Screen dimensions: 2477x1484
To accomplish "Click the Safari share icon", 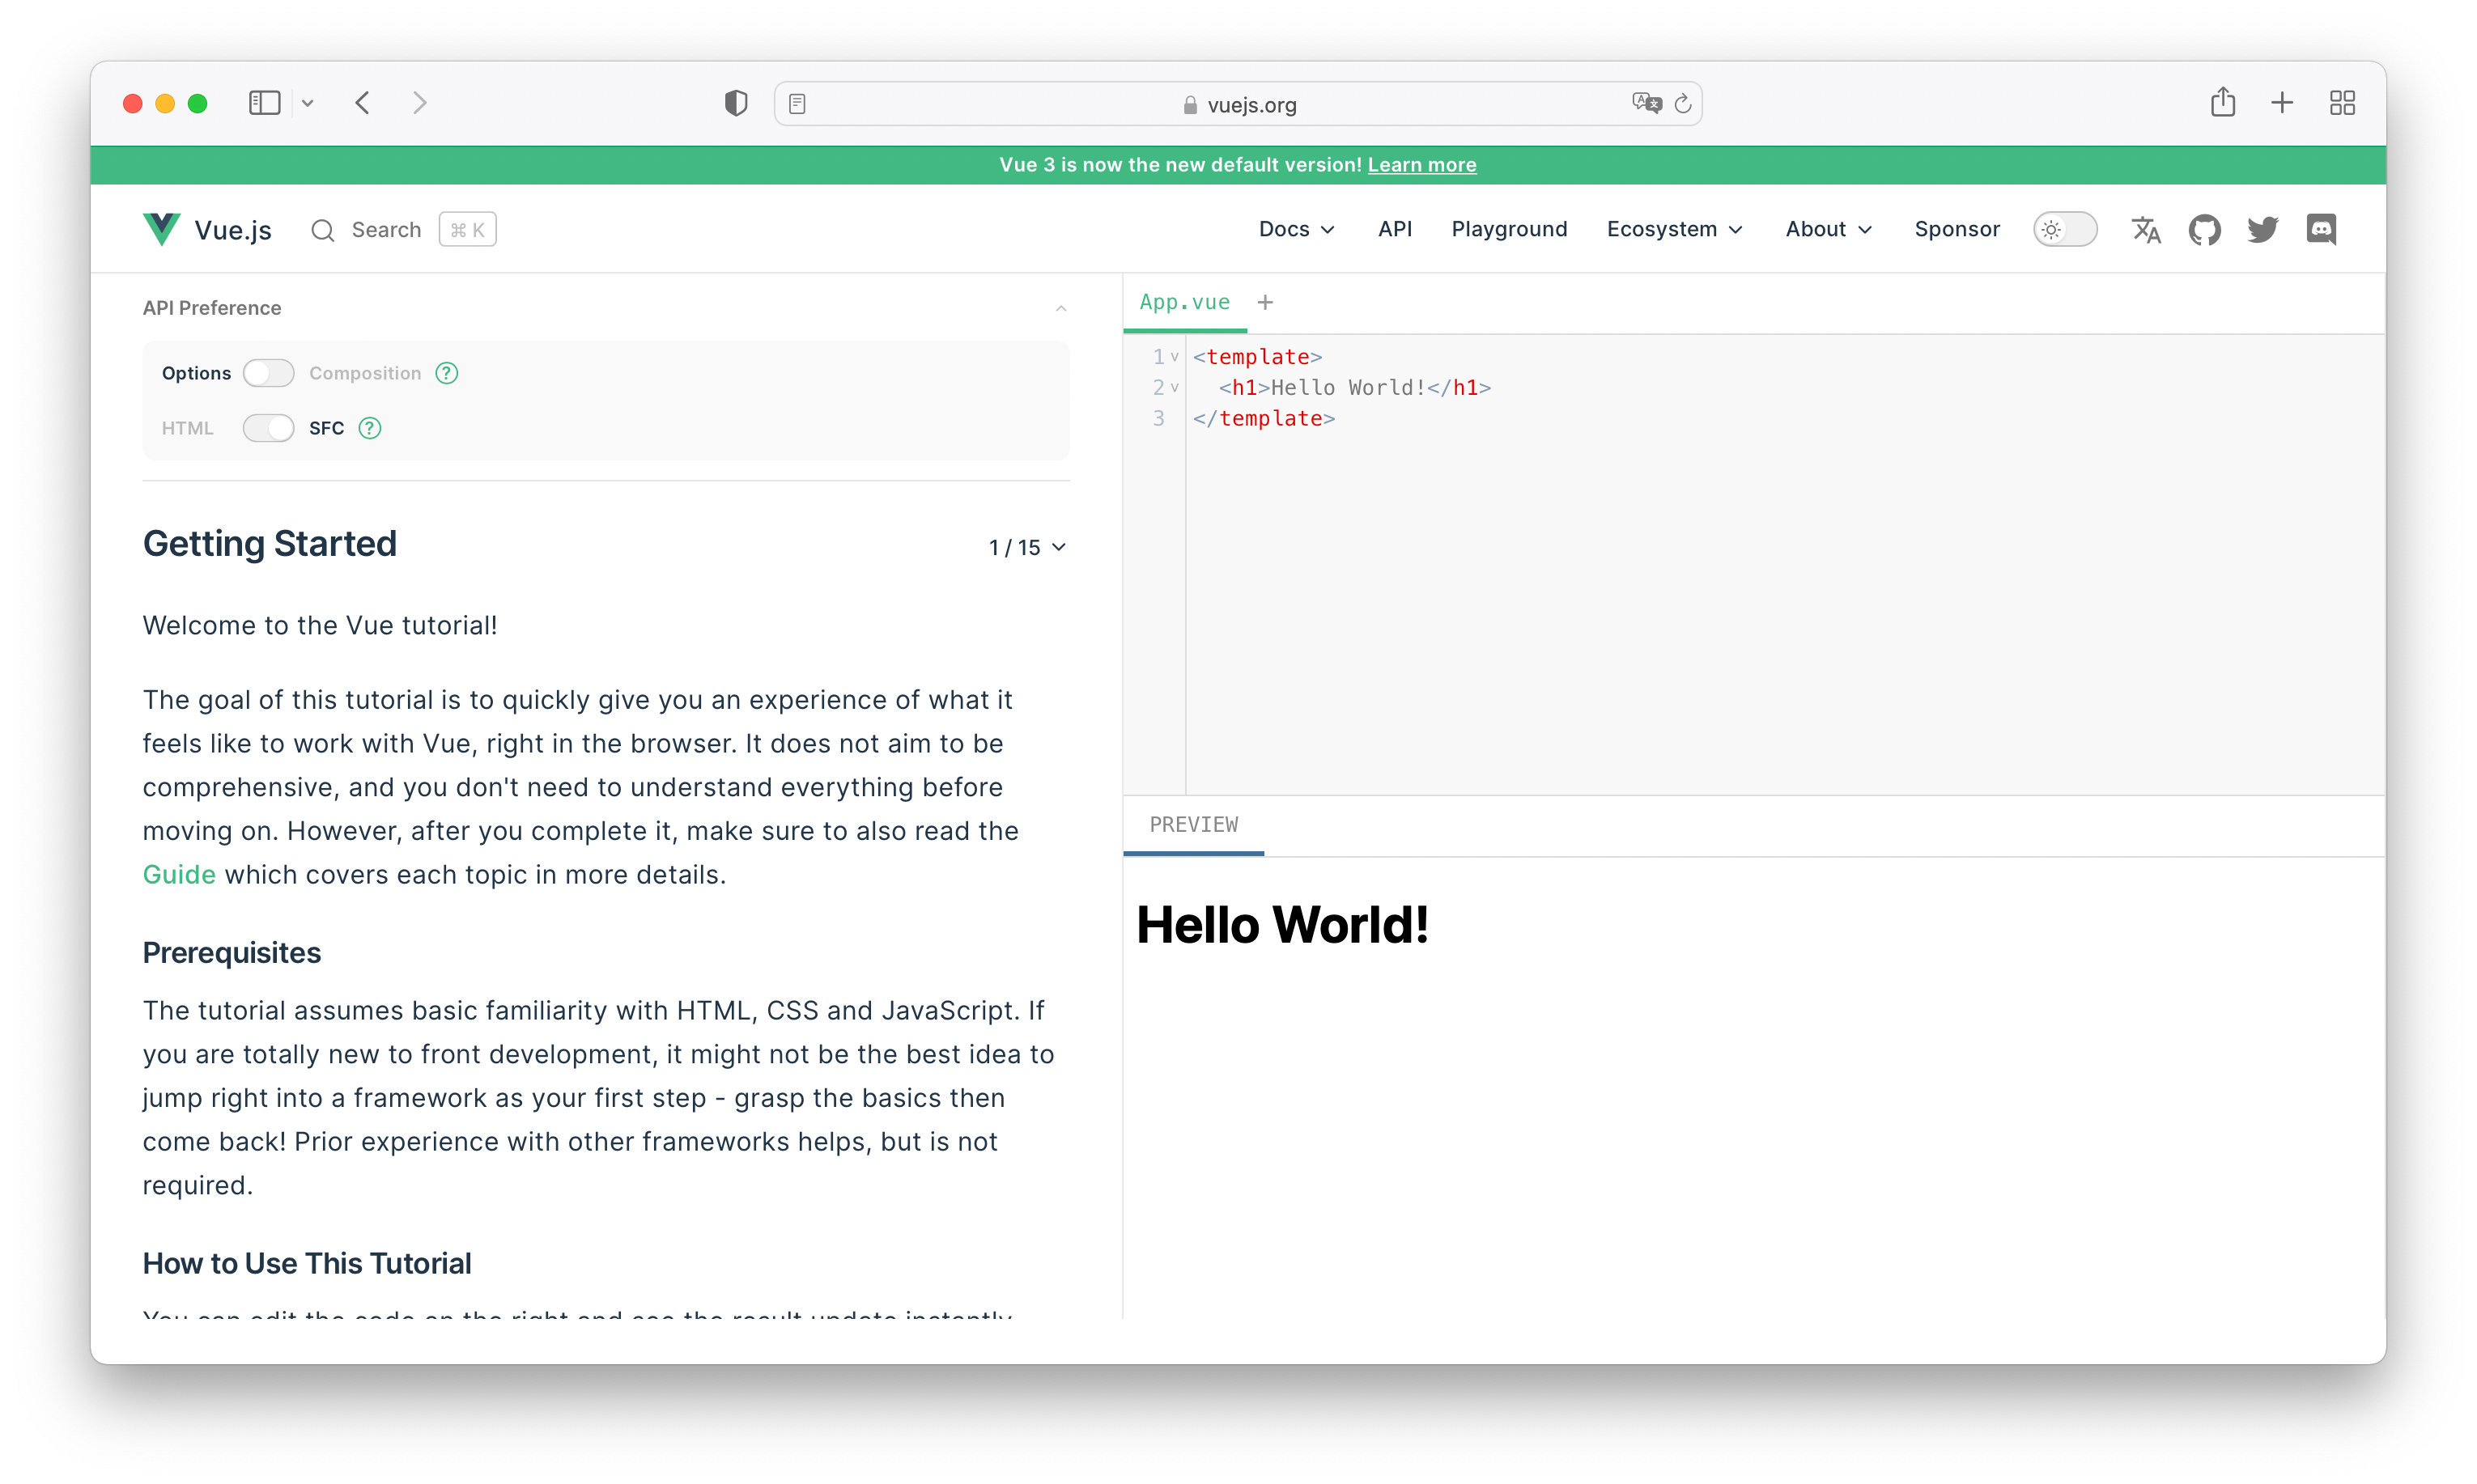I will coord(2223,102).
